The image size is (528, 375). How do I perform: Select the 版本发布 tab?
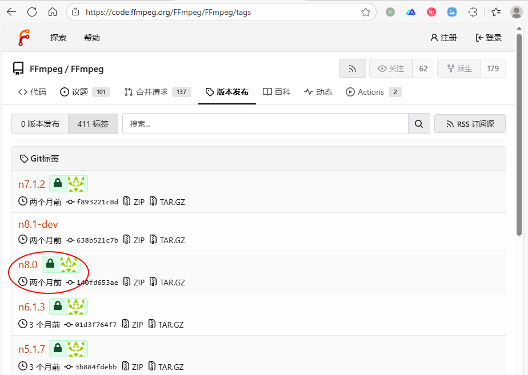tap(227, 92)
